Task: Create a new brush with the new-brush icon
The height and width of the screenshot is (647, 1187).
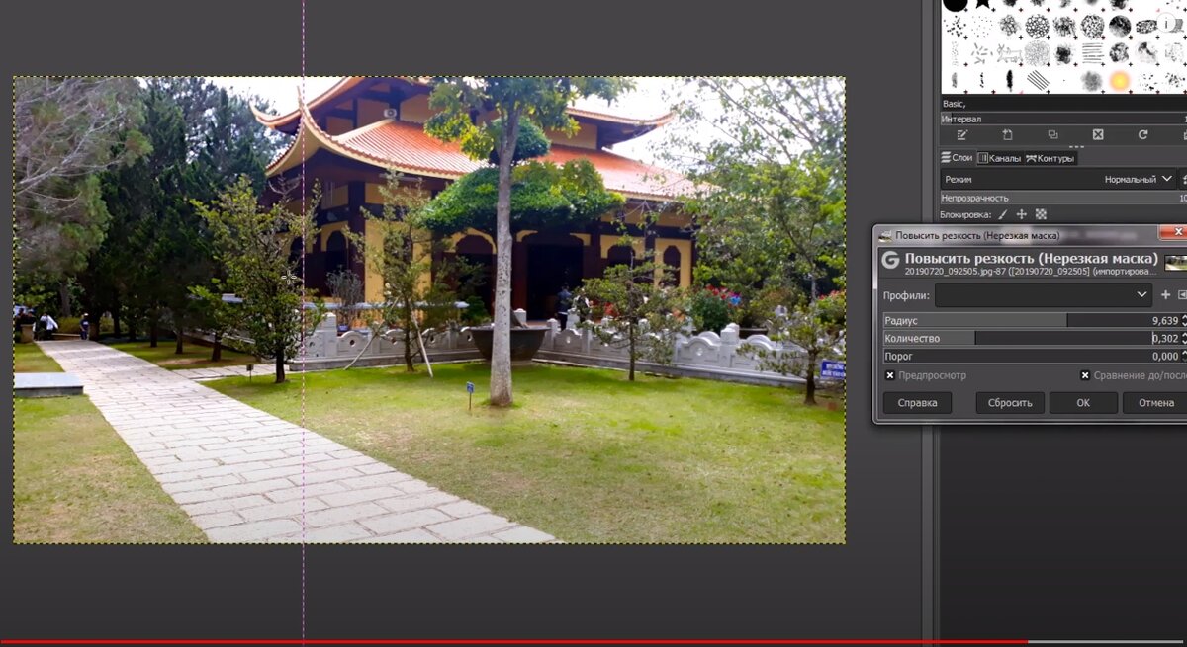Action: [x=1007, y=135]
